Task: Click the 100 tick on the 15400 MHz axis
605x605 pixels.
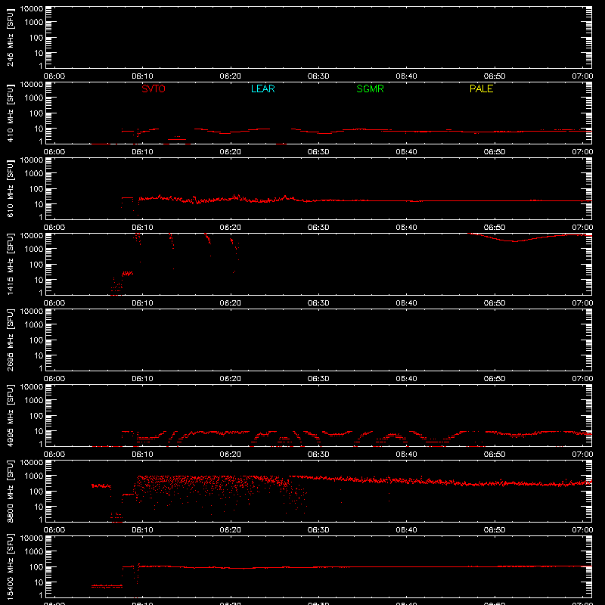Action: [x=36, y=567]
